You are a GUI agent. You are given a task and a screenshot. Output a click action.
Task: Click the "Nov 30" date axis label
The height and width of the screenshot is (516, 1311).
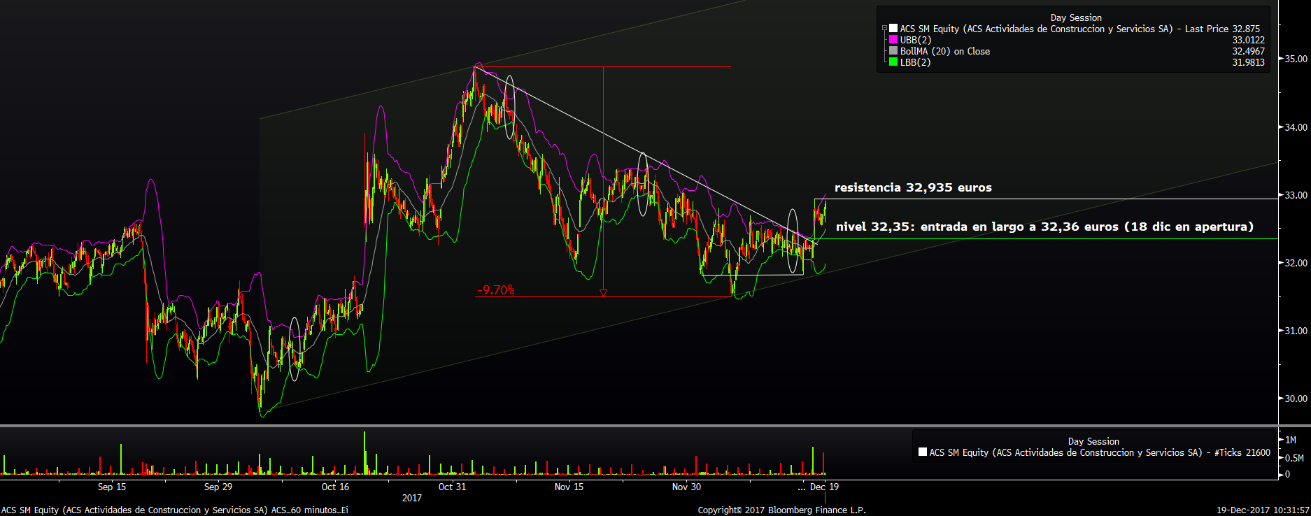point(686,487)
